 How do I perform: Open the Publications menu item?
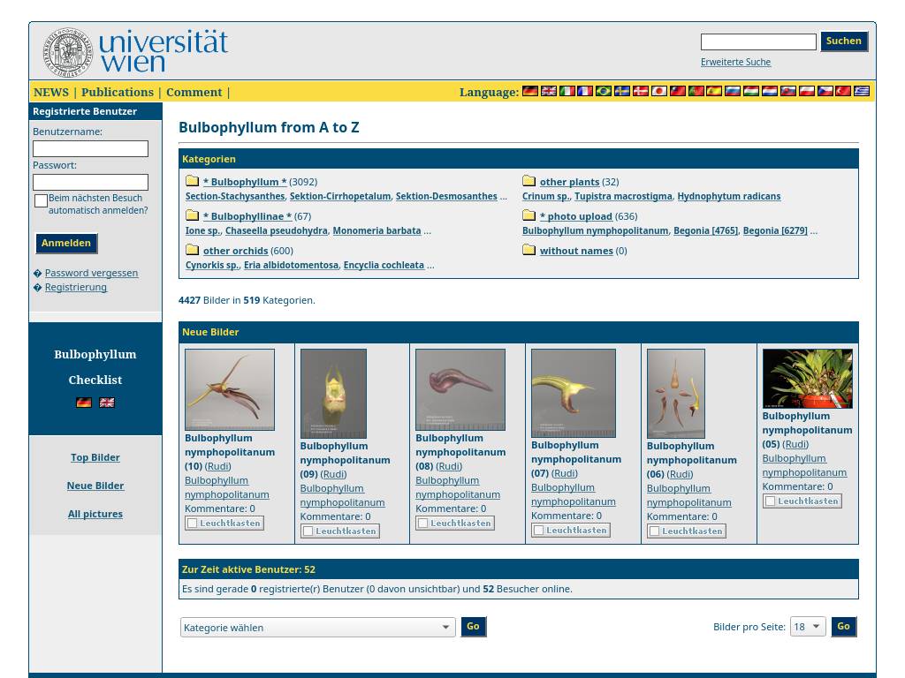[118, 92]
